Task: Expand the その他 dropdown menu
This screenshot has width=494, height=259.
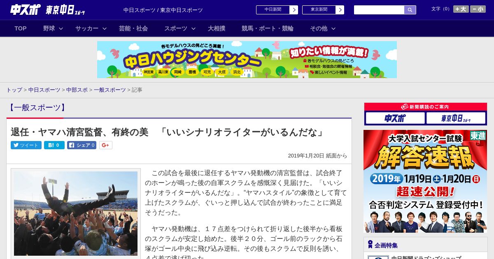Action: (323, 28)
